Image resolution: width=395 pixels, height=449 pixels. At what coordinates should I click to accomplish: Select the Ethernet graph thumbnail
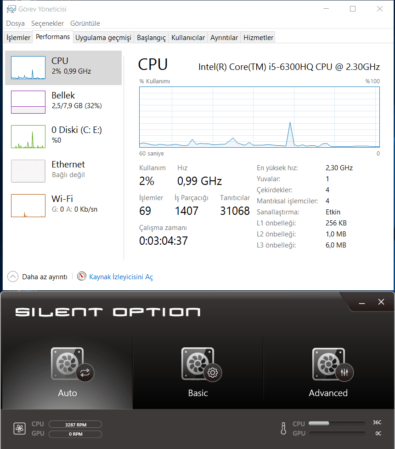click(28, 171)
